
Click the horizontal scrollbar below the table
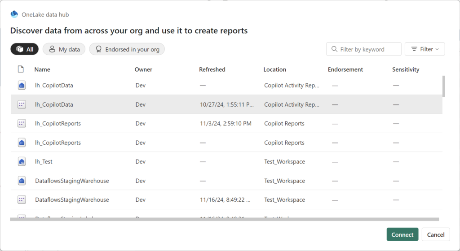pos(225,219)
